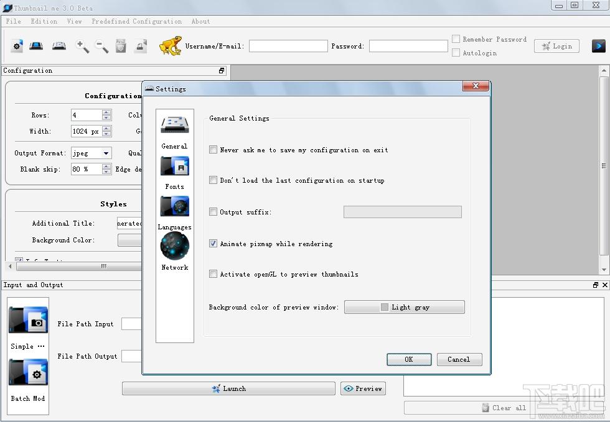Click the File Path Output field
Viewport: 610px width, 422px height.
pyautogui.click(x=131, y=356)
